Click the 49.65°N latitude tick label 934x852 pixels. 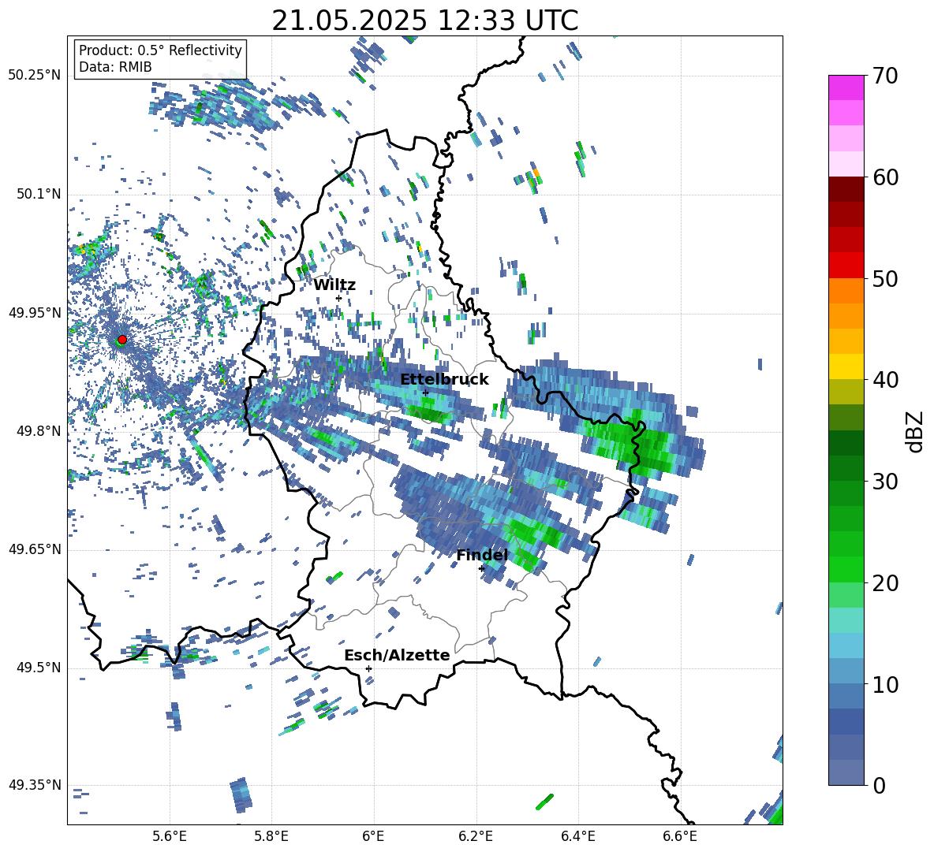pos(35,549)
